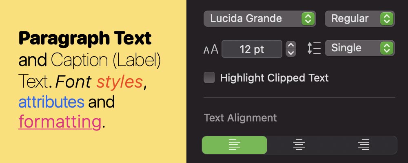Click the font size AA icon

(x=211, y=50)
